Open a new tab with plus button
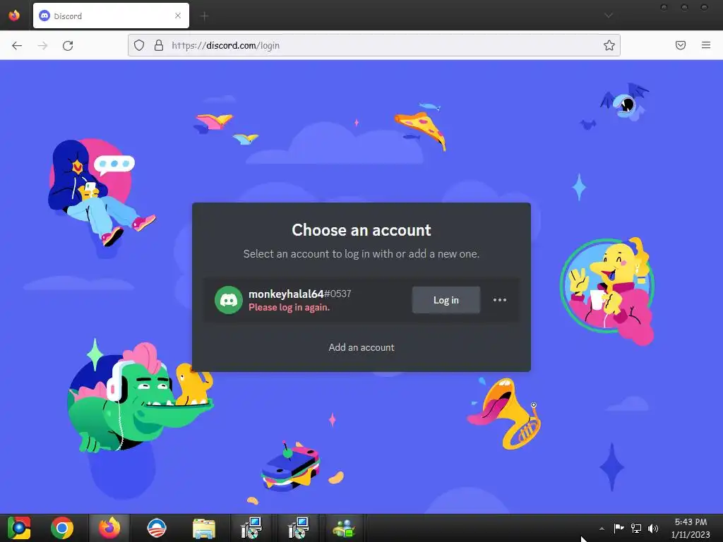Screen dimensions: 723x542 (204, 16)
